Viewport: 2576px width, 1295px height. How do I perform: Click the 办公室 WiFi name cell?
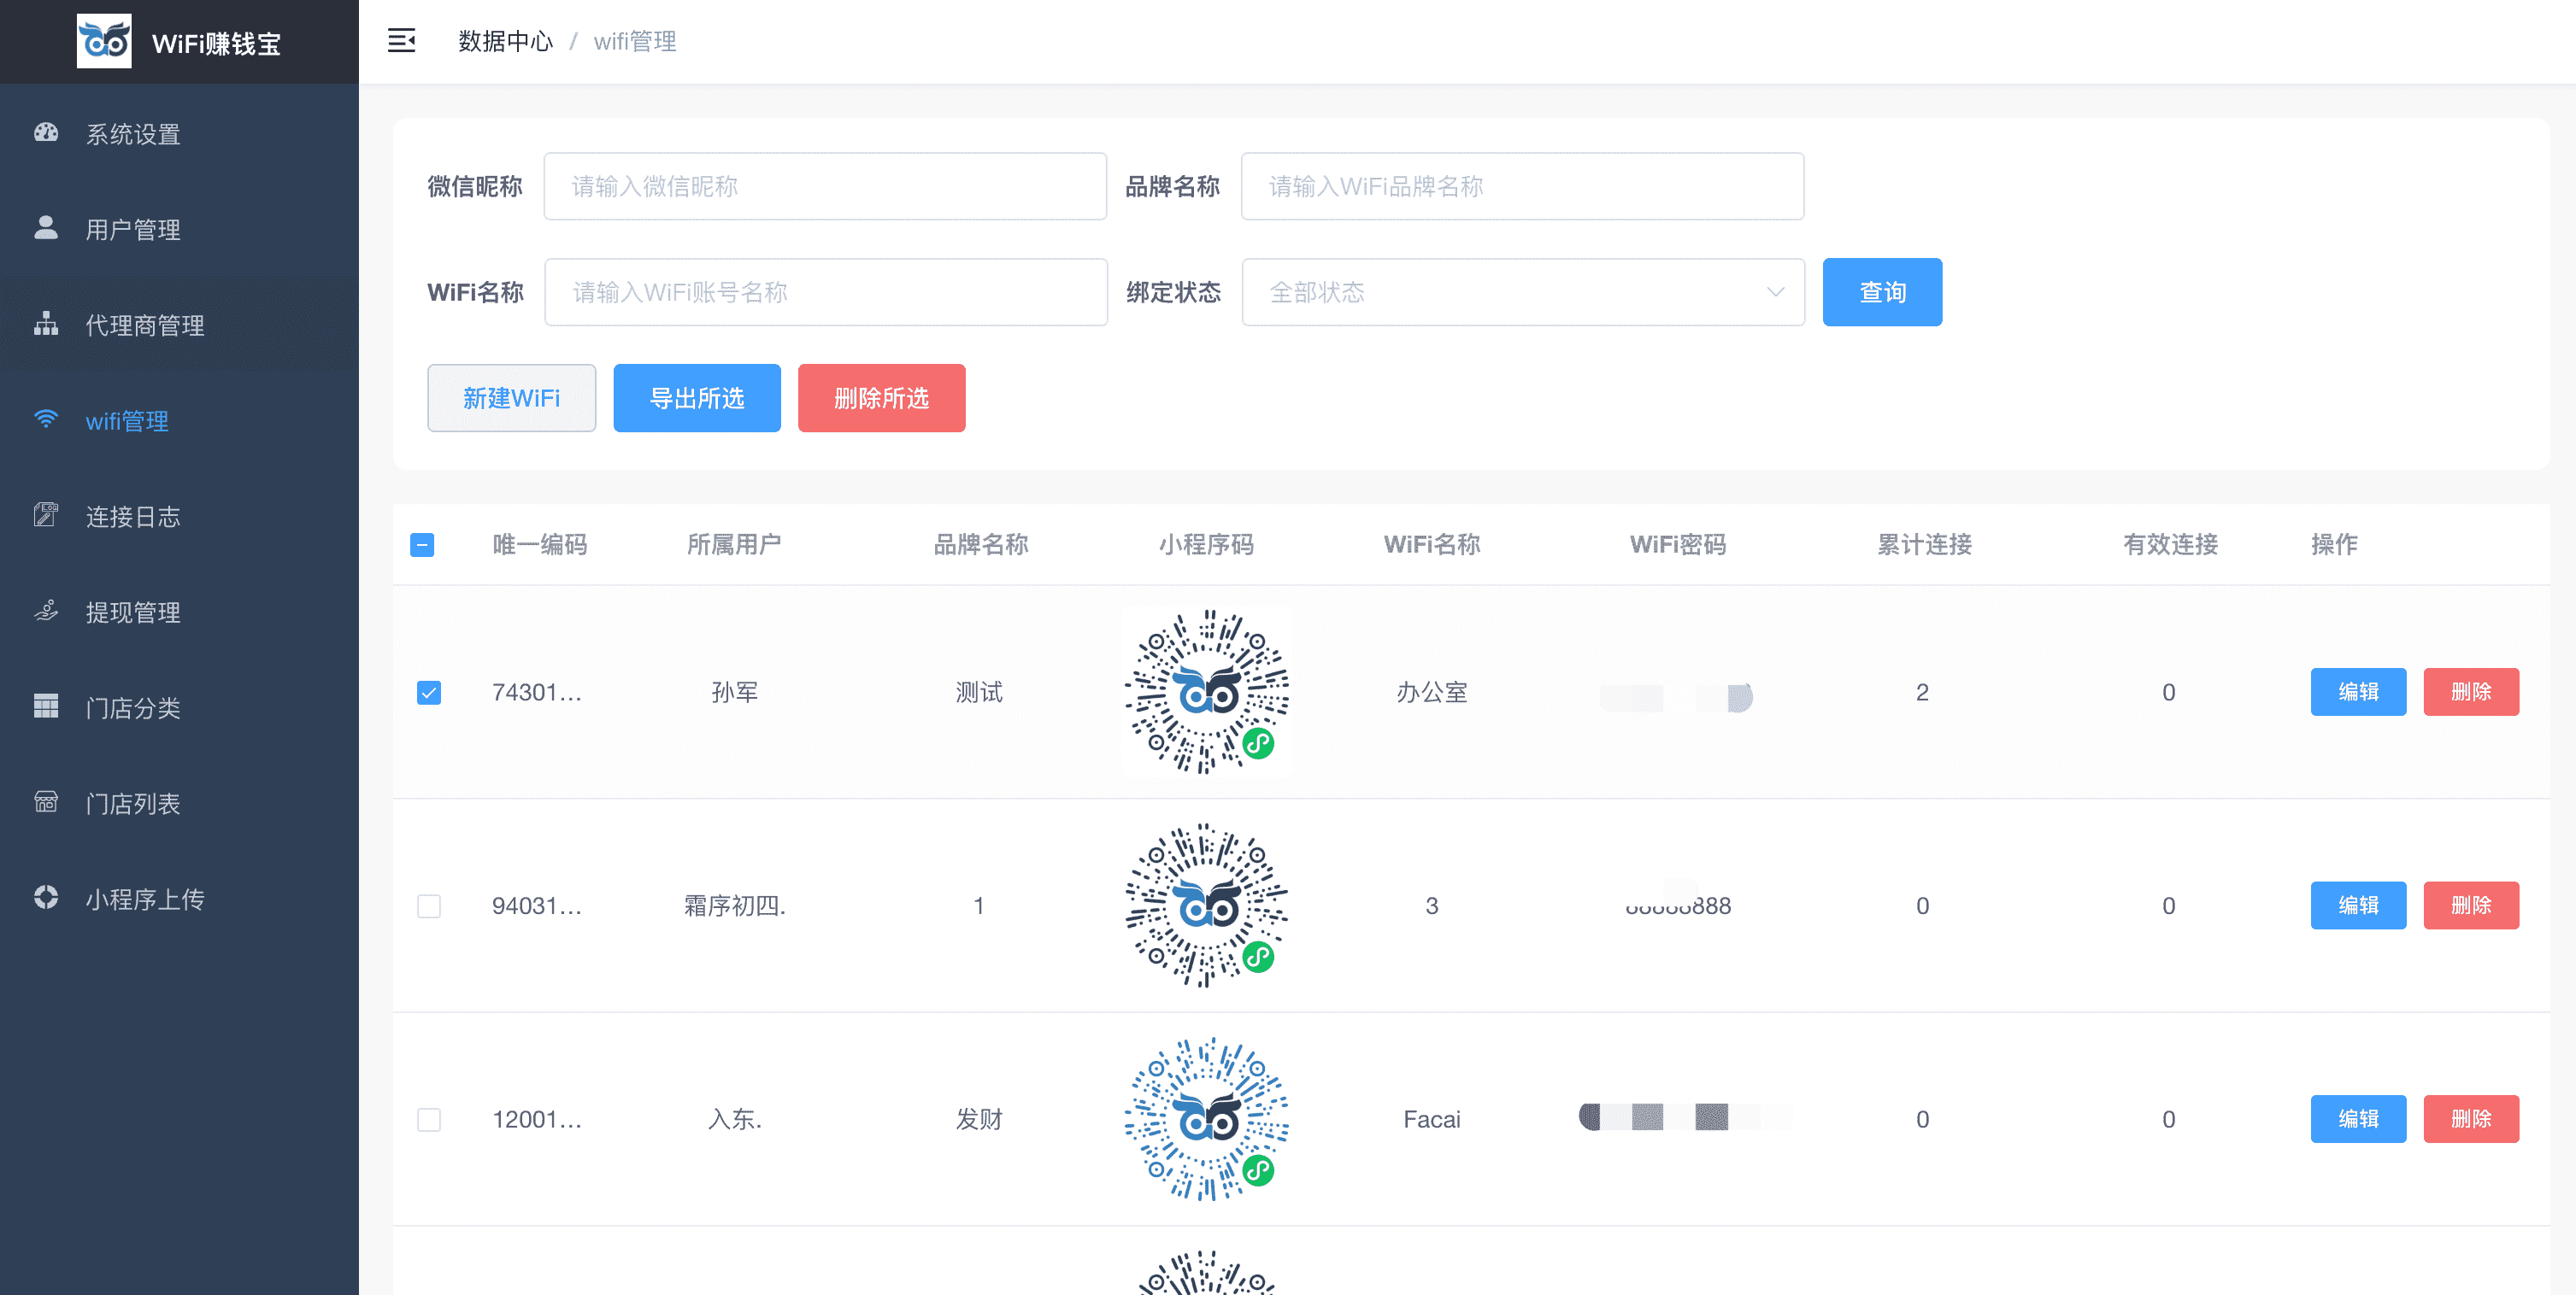click(x=1432, y=693)
